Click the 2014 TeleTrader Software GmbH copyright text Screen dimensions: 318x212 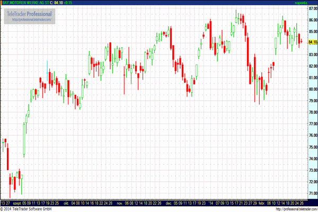pos(26,209)
